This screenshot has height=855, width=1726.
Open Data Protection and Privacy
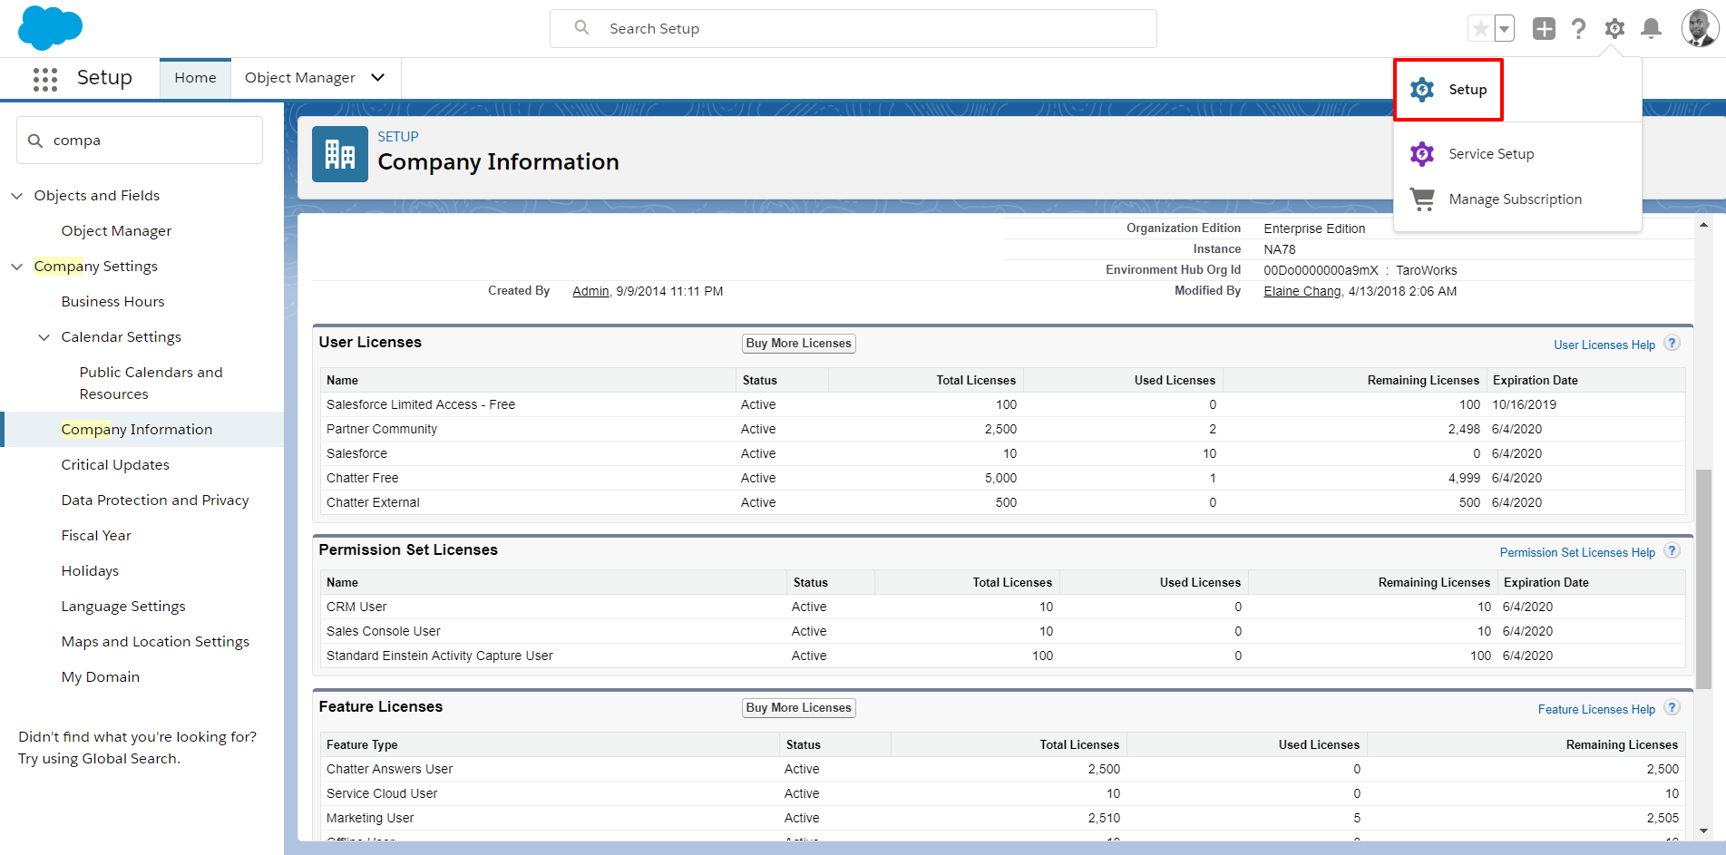(x=155, y=500)
